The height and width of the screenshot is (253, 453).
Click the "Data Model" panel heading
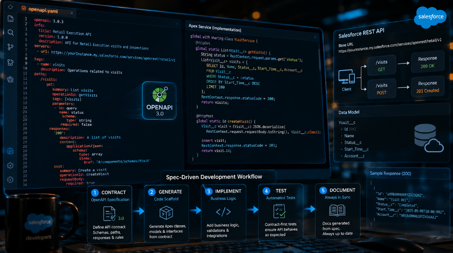tap(349, 112)
